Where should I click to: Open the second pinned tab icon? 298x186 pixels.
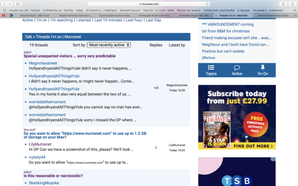point(11,15)
